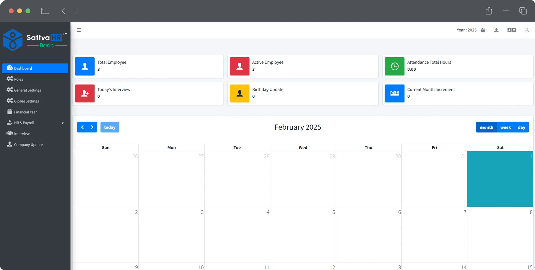Click the Roles gears icon
This screenshot has height=270, width=535.
coord(10,79)
